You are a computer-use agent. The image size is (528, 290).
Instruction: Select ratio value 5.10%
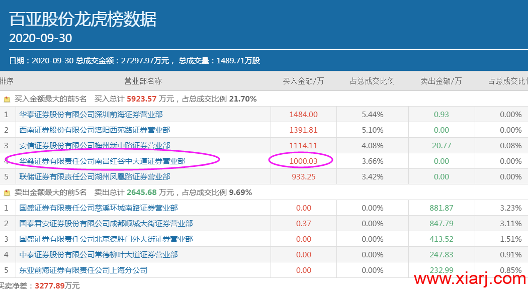tap(373, 130)
